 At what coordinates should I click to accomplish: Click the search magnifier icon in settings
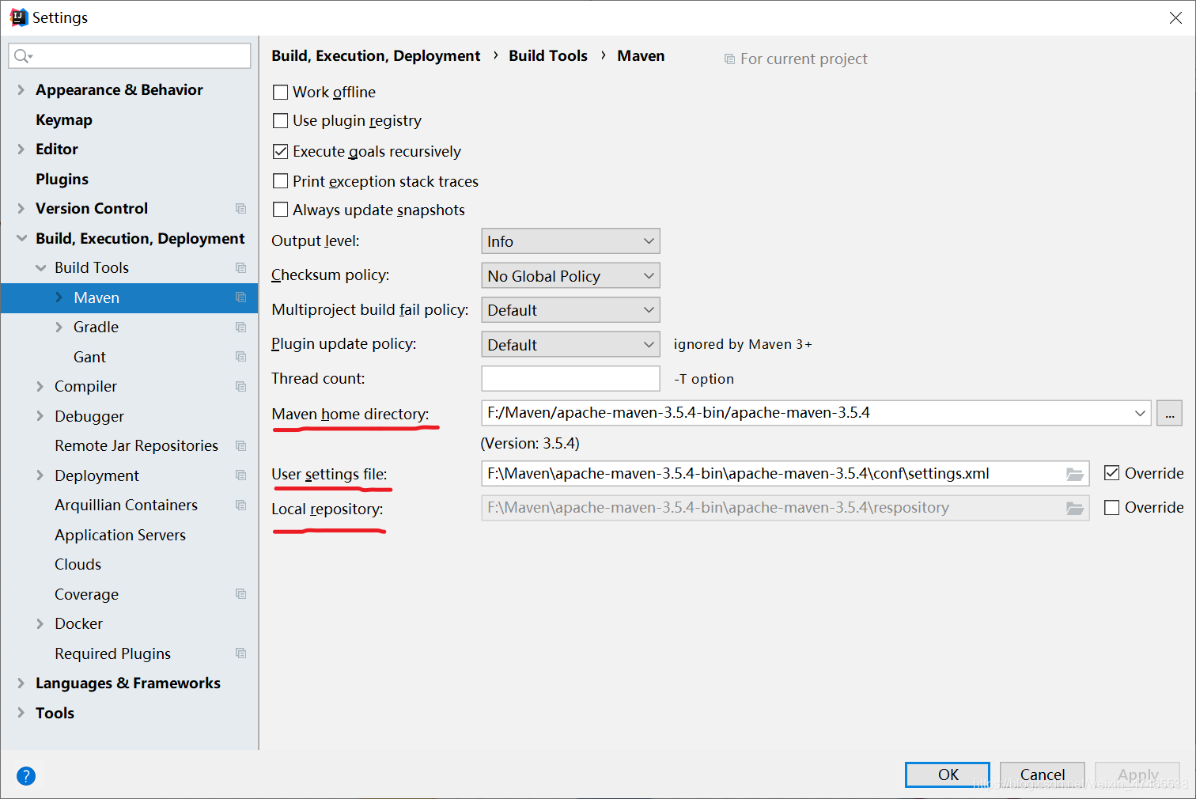point(22,55)
